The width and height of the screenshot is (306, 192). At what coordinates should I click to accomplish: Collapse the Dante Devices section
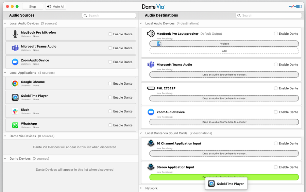[x=5, y=158]
